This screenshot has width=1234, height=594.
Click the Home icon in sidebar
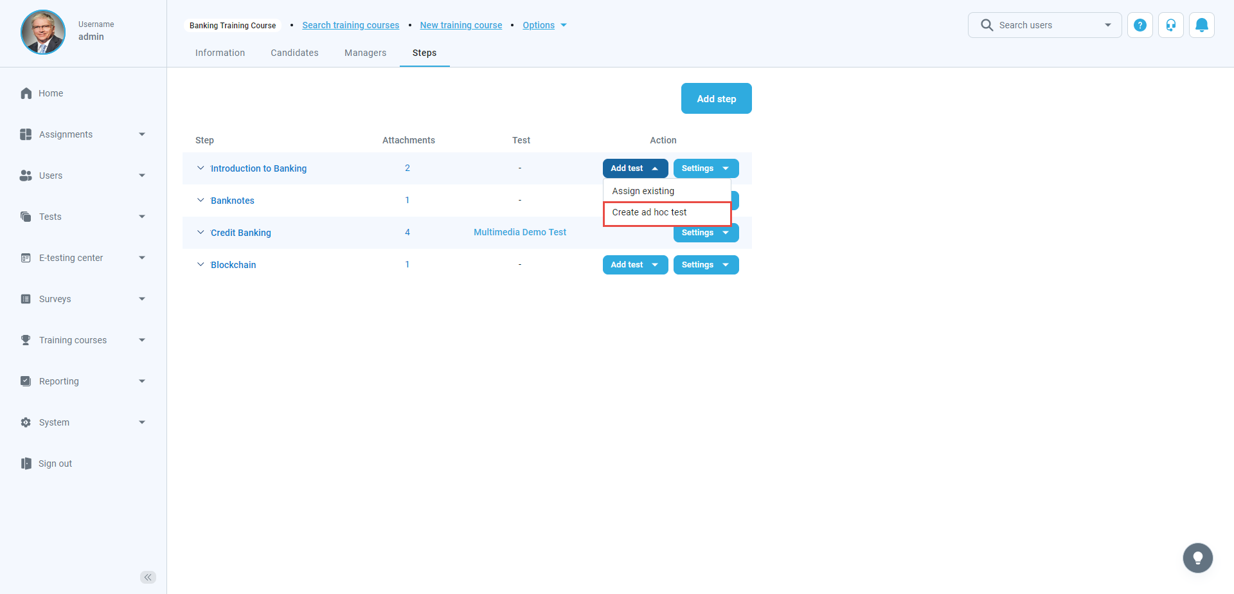(x=26, y=93)
